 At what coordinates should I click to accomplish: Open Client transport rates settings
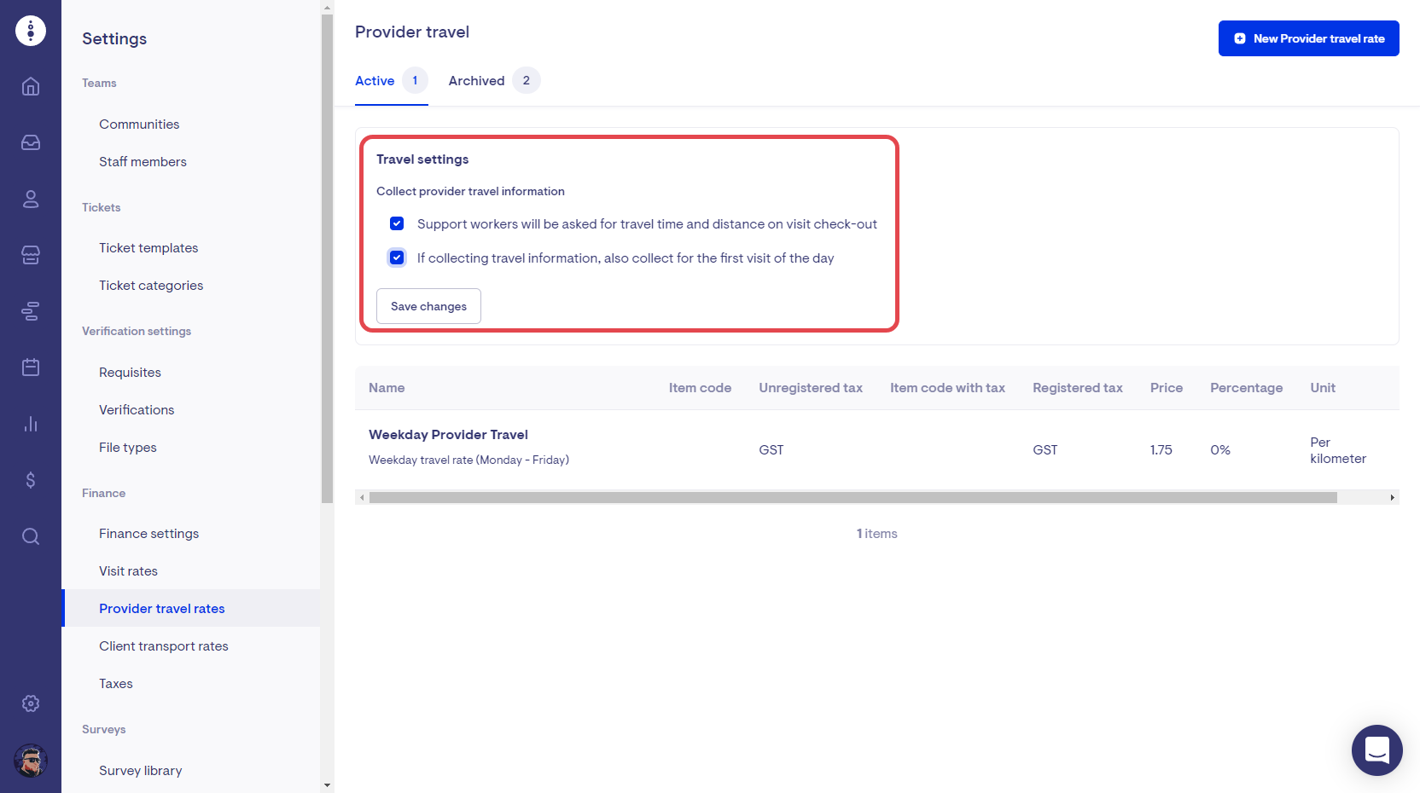(x=164, y=646)
